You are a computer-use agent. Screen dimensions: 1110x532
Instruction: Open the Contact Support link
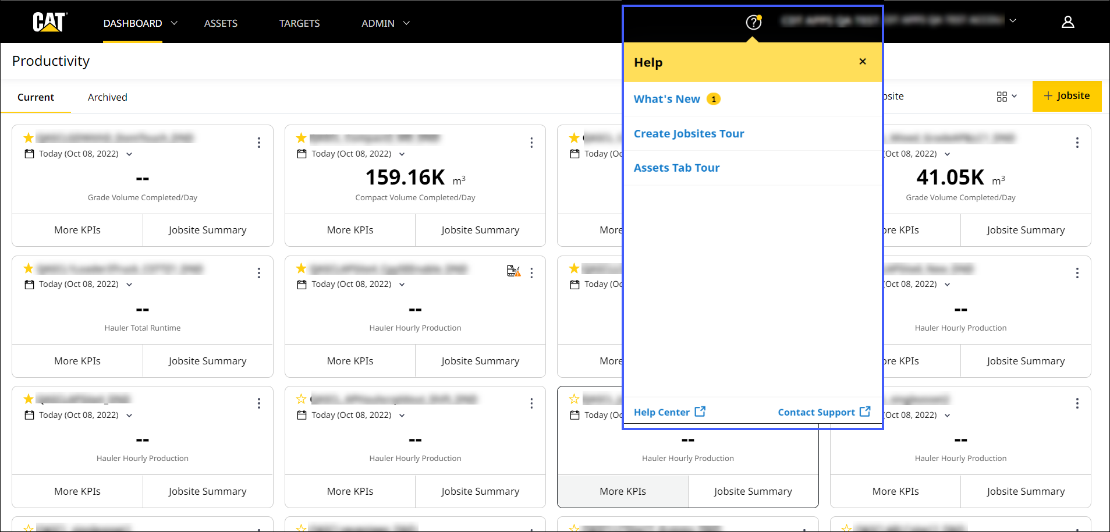pos(824,412)
